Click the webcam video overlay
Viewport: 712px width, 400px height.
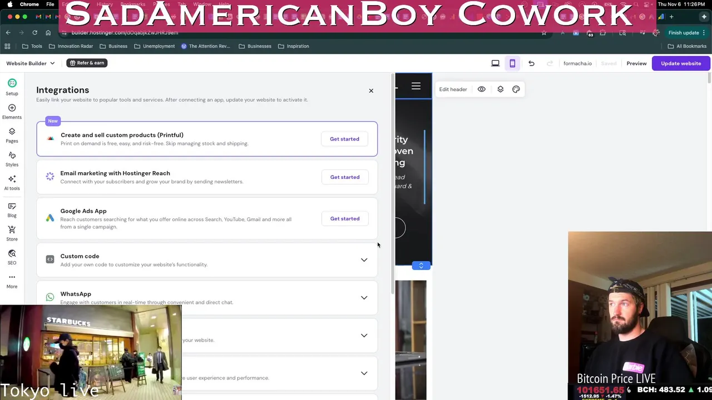[x=640, y=315]
